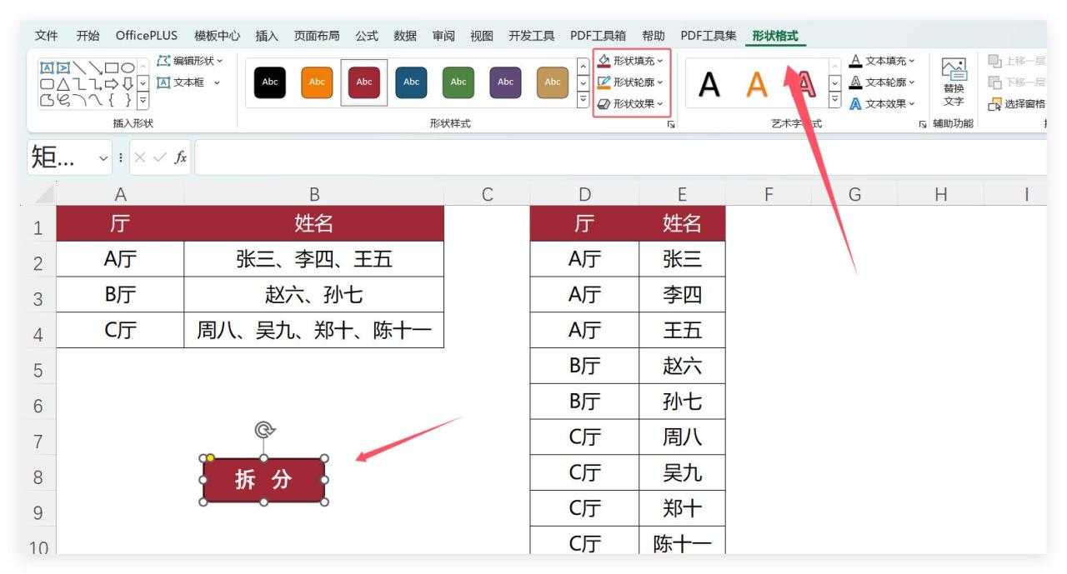Pick the down block arrow shape
This screenshot has width=1067, height=574.
pos(128,83)
